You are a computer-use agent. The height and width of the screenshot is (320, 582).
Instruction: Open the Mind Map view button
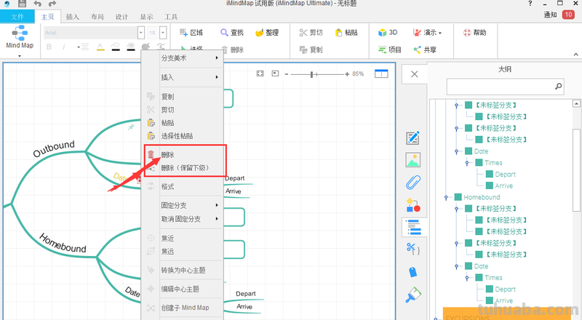point(20,37)
